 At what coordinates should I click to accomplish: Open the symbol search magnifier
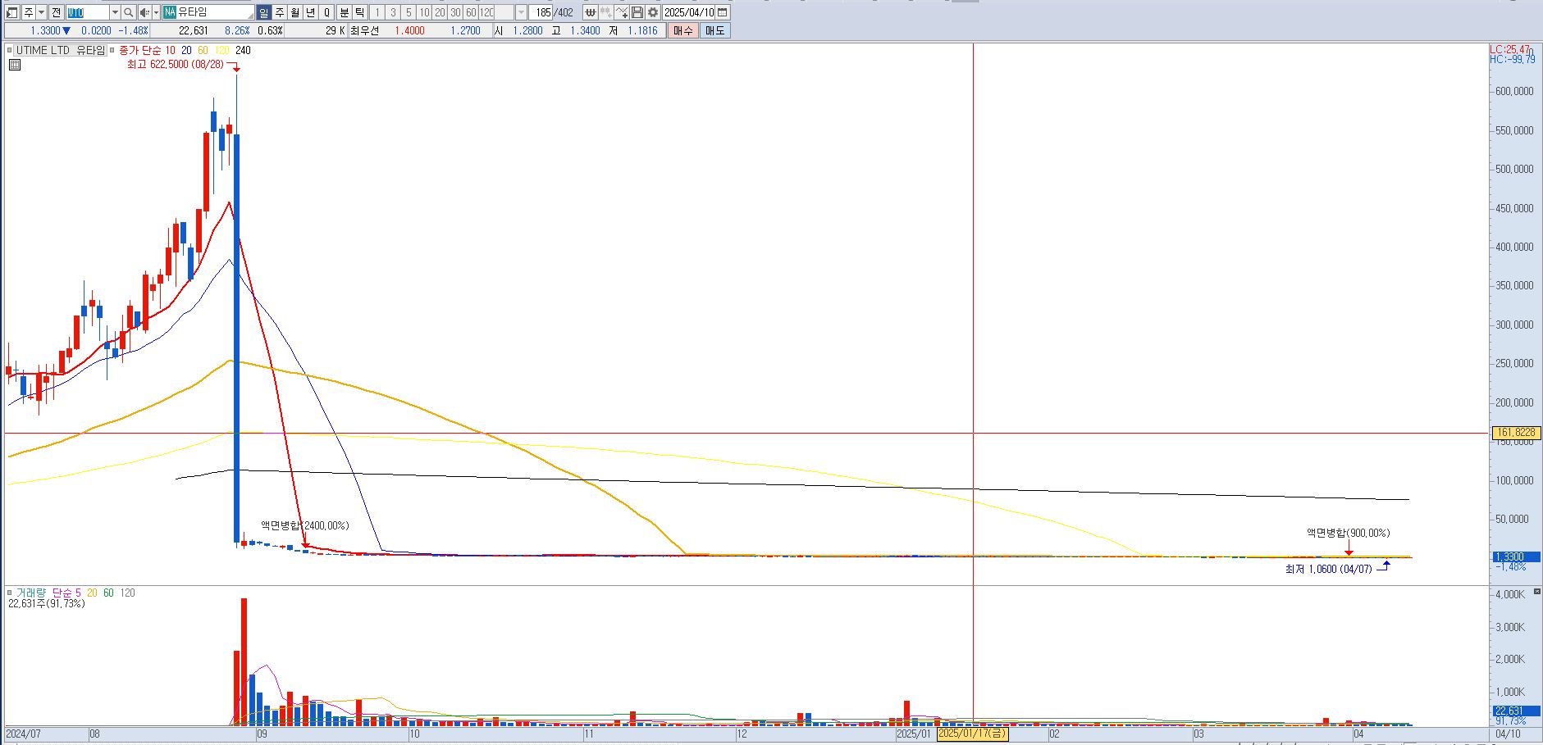point(128,12)
